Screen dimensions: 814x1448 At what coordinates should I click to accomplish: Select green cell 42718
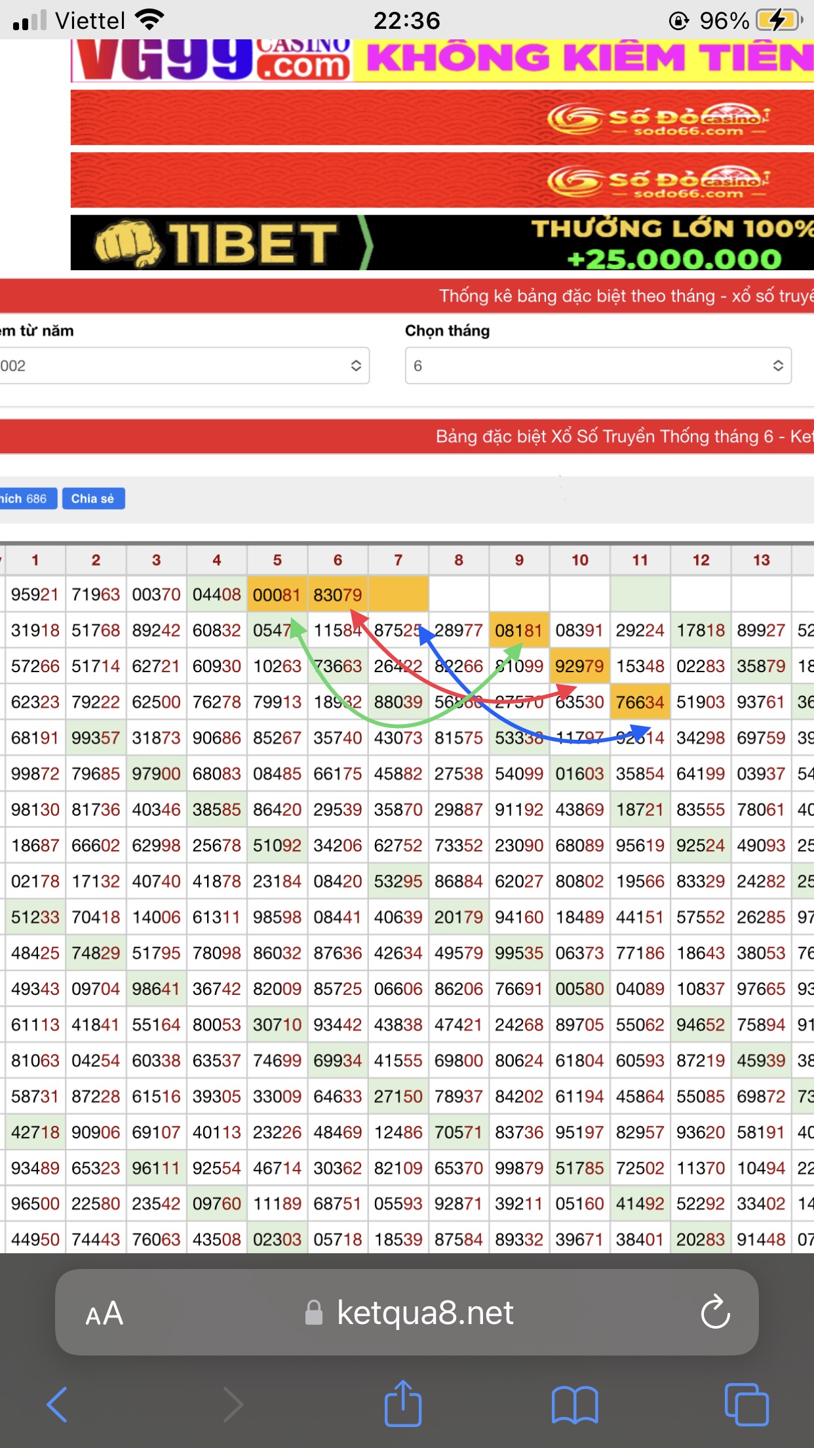click(35, 1132)
